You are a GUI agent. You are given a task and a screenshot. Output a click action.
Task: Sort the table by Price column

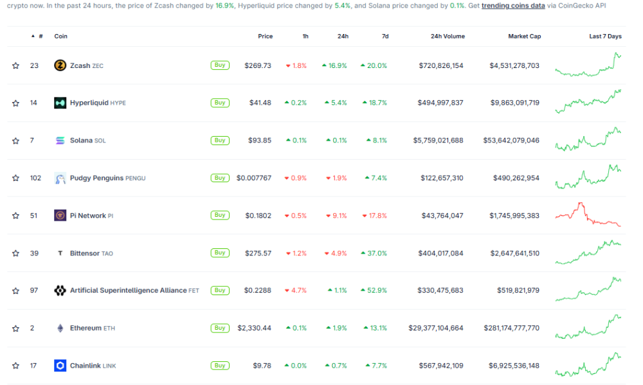click(265, 36)
